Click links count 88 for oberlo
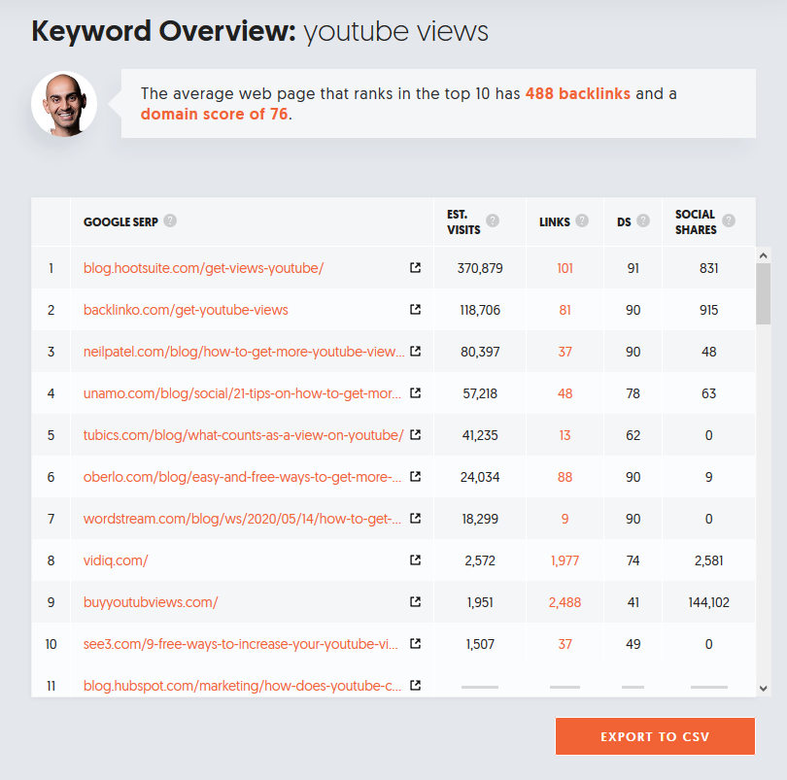The width and height of the screenshot is (787, 780). tap(565, 477)
